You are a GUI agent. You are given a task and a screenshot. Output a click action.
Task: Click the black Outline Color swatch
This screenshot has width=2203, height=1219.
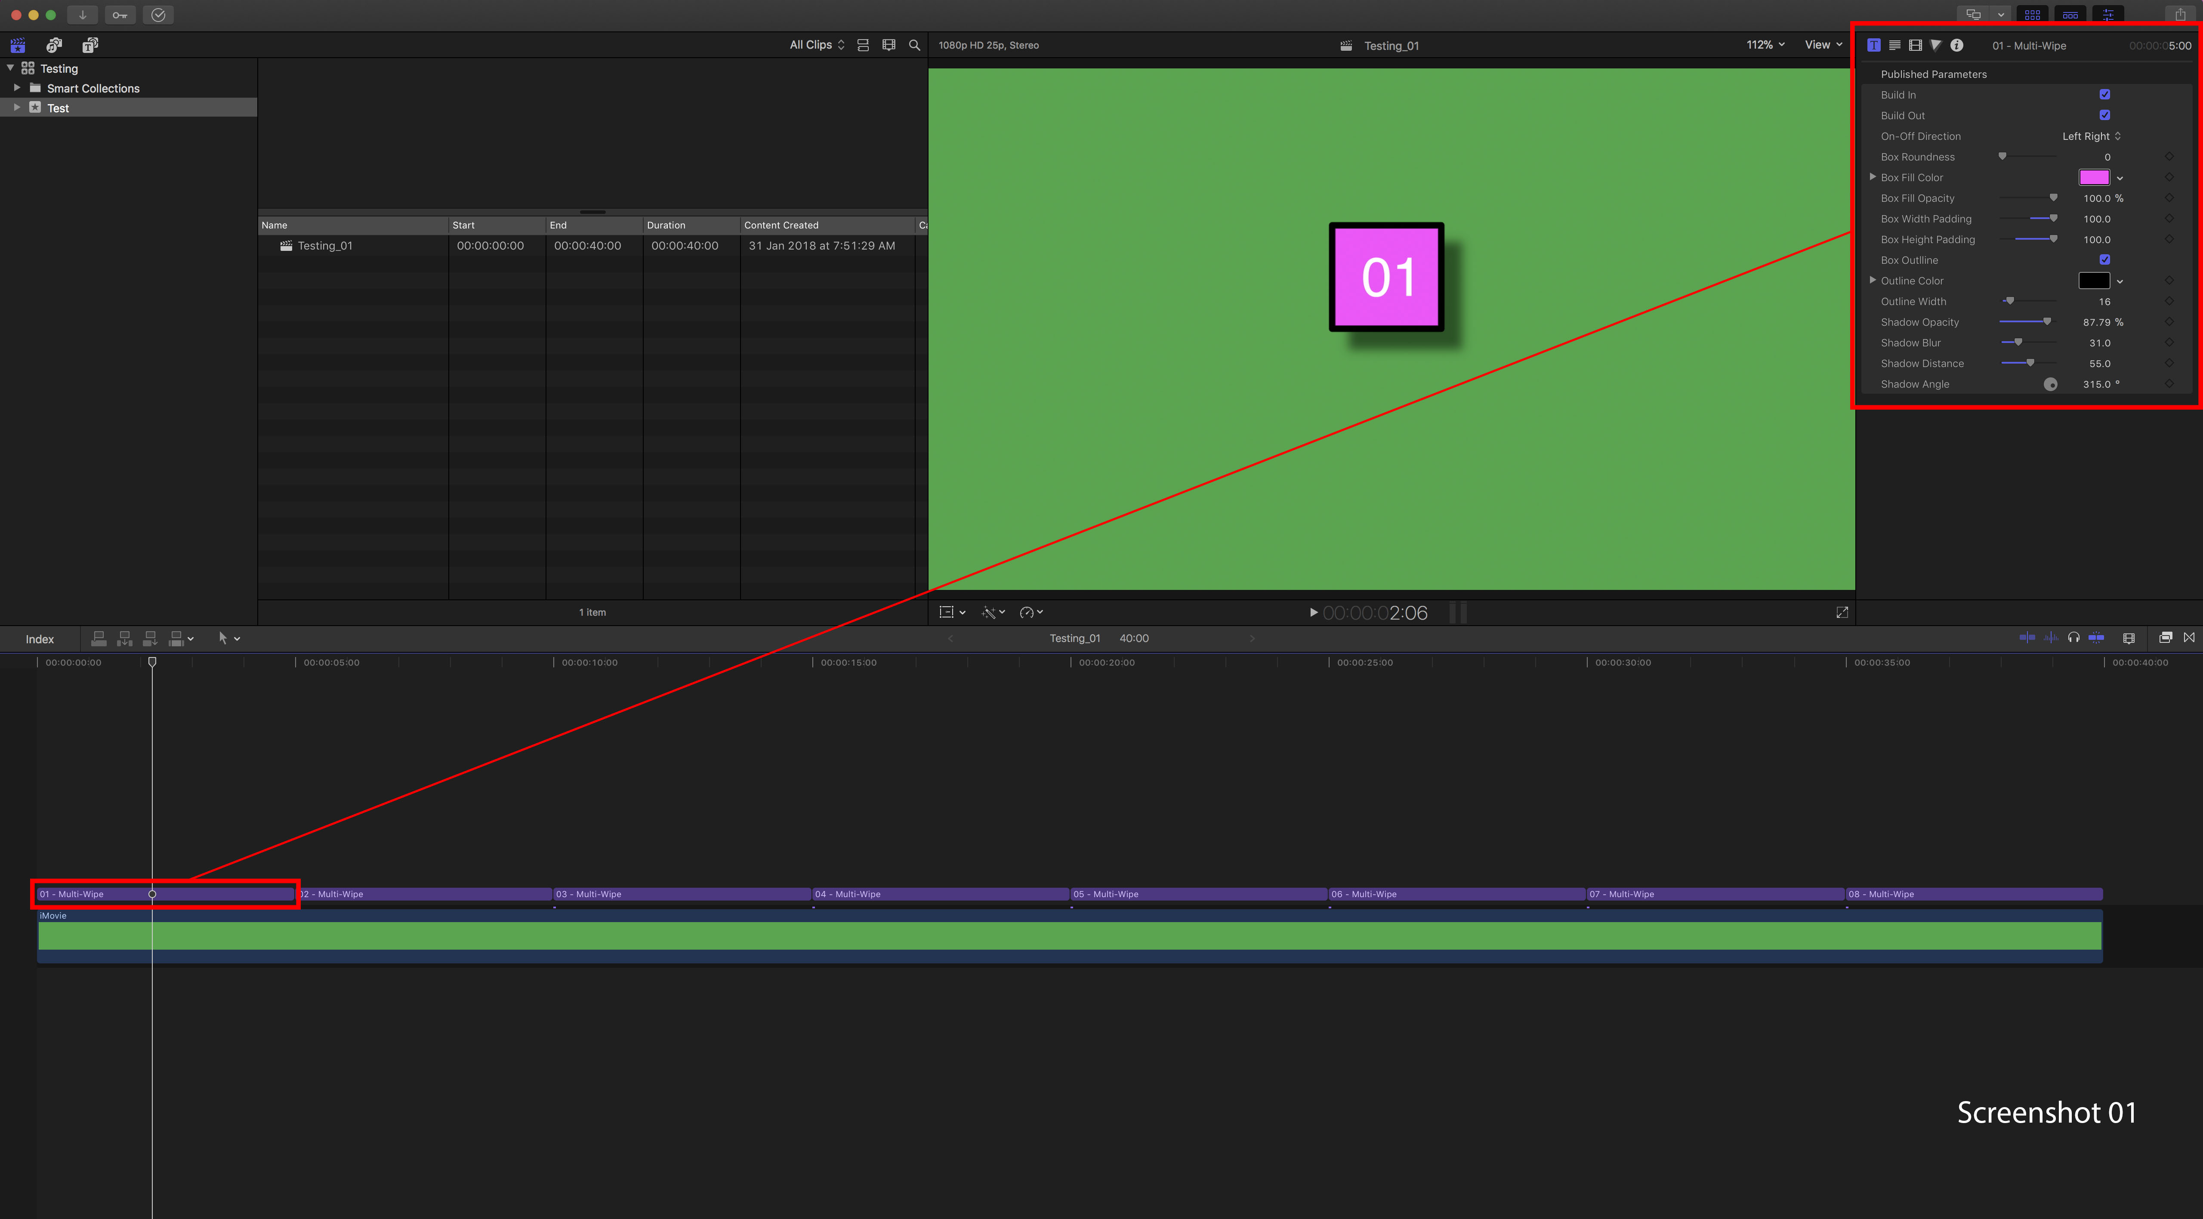(x=2094, y=281)
